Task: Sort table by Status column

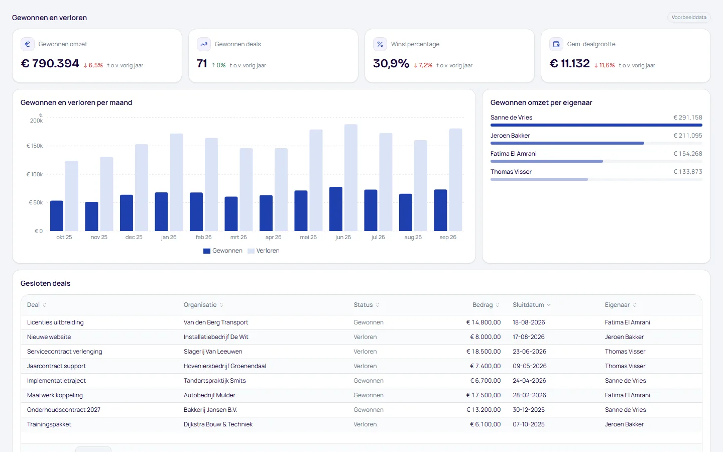Action: point(367,305)
